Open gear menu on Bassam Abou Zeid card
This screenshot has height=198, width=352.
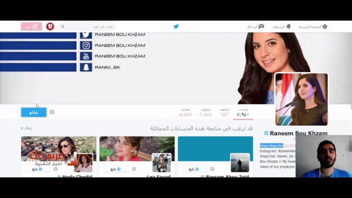pos(212,169)
